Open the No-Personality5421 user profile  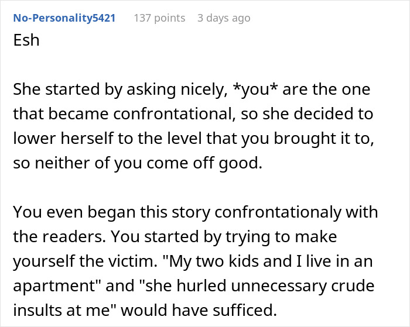click(64, 18)
